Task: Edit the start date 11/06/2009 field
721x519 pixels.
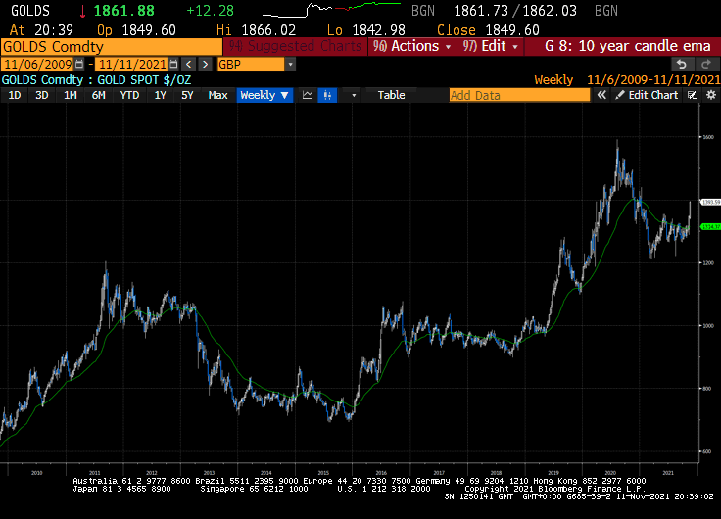Action: click(37, 65)
